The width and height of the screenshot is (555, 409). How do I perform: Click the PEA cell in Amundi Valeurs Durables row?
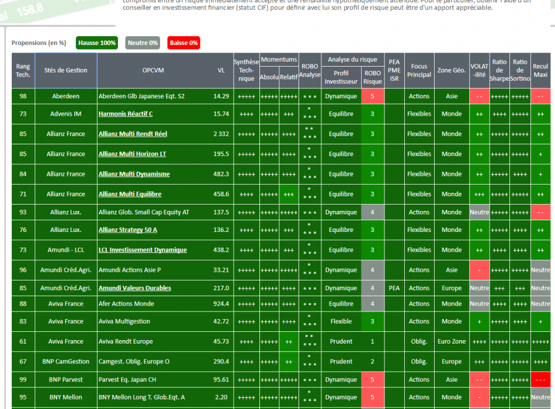coord(394,288)
